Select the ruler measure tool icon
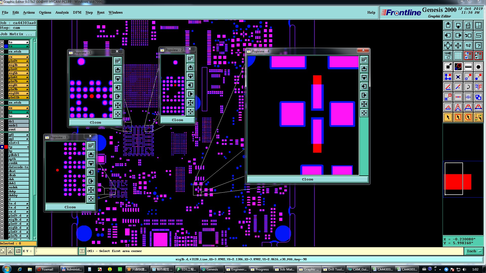The height and width of the screenshot is (273, 486). [x=468, y=67]
